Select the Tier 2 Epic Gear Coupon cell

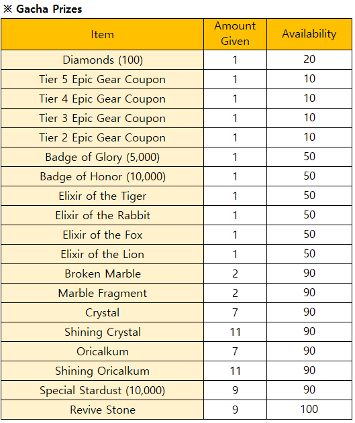(x=102, y=137)
